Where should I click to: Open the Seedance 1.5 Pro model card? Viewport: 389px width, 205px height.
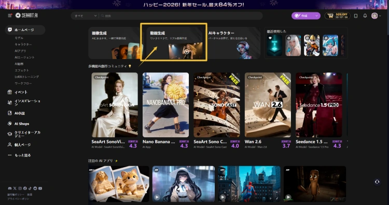point(319,105)
